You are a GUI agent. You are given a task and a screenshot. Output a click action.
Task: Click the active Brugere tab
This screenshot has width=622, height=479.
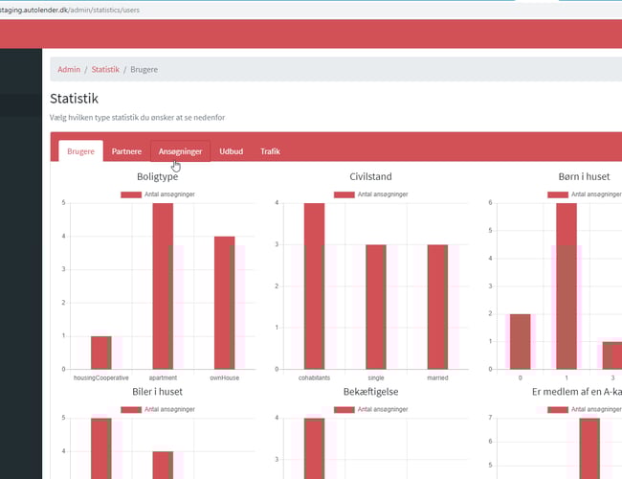(81, 151)
